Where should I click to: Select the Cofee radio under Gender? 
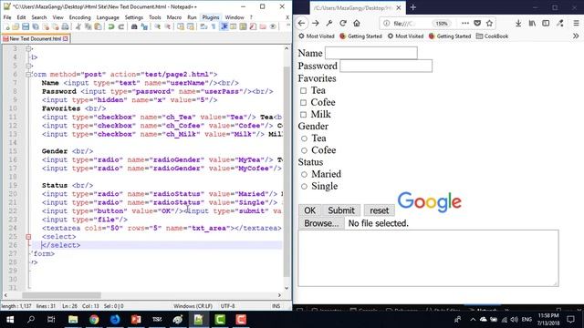point(304,150)
